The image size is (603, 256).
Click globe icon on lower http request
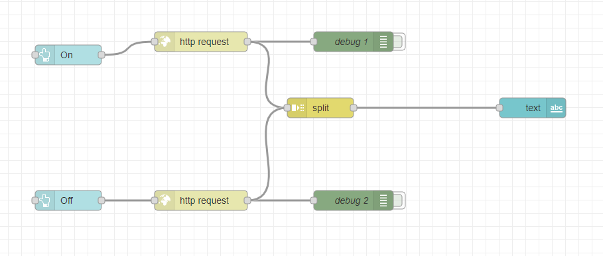(x=165, y=200)
